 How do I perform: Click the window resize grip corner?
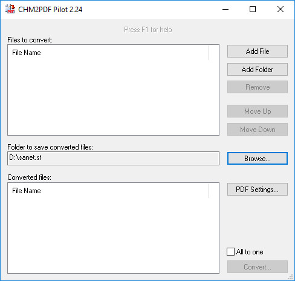(290, 277)
